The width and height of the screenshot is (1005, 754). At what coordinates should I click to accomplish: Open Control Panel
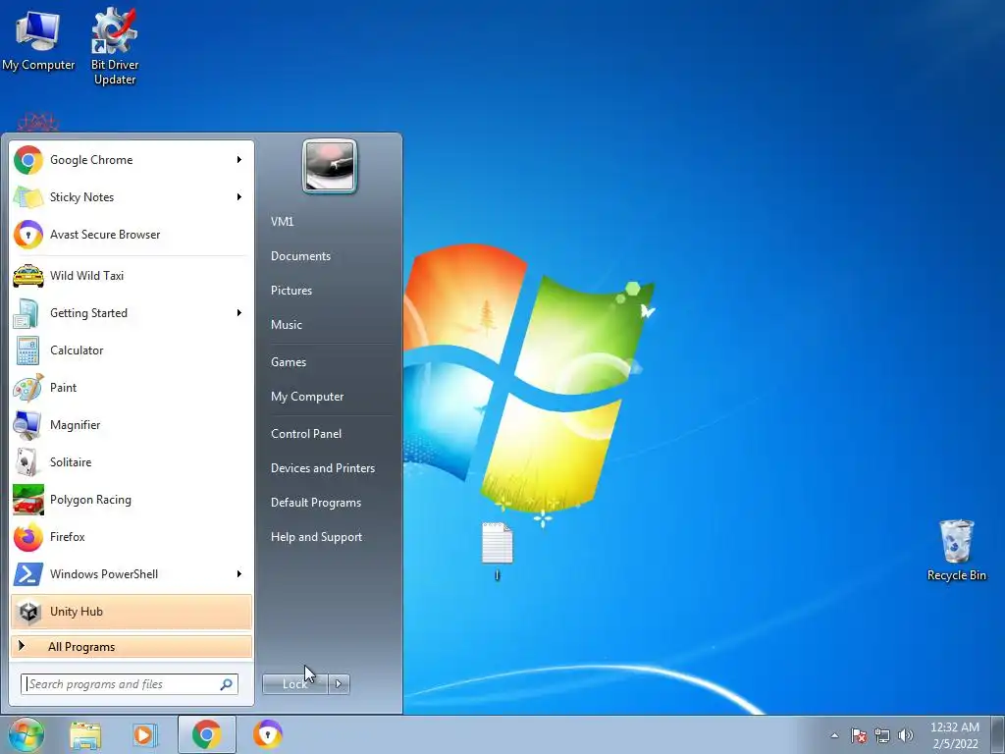[x=306, y=433]
